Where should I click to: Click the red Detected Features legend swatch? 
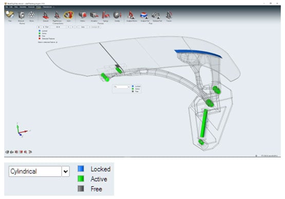tap(40, 38)
